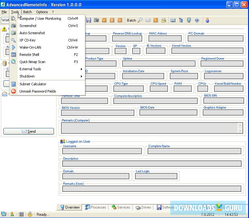Click the Reverse DNS-Lookup field
Image resolution: width=249 pixels, height=218 pixels.
coord(127,38)
